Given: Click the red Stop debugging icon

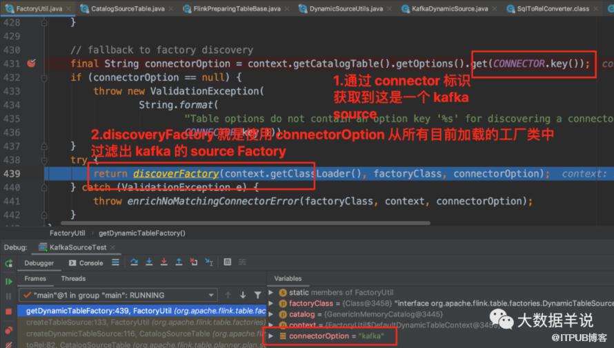Looking at the screenshot, I should click(8, 311).
